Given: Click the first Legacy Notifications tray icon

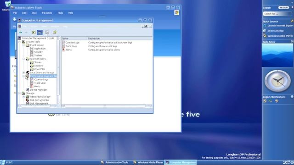Looking at the screenshot, I should coord(265,101).
